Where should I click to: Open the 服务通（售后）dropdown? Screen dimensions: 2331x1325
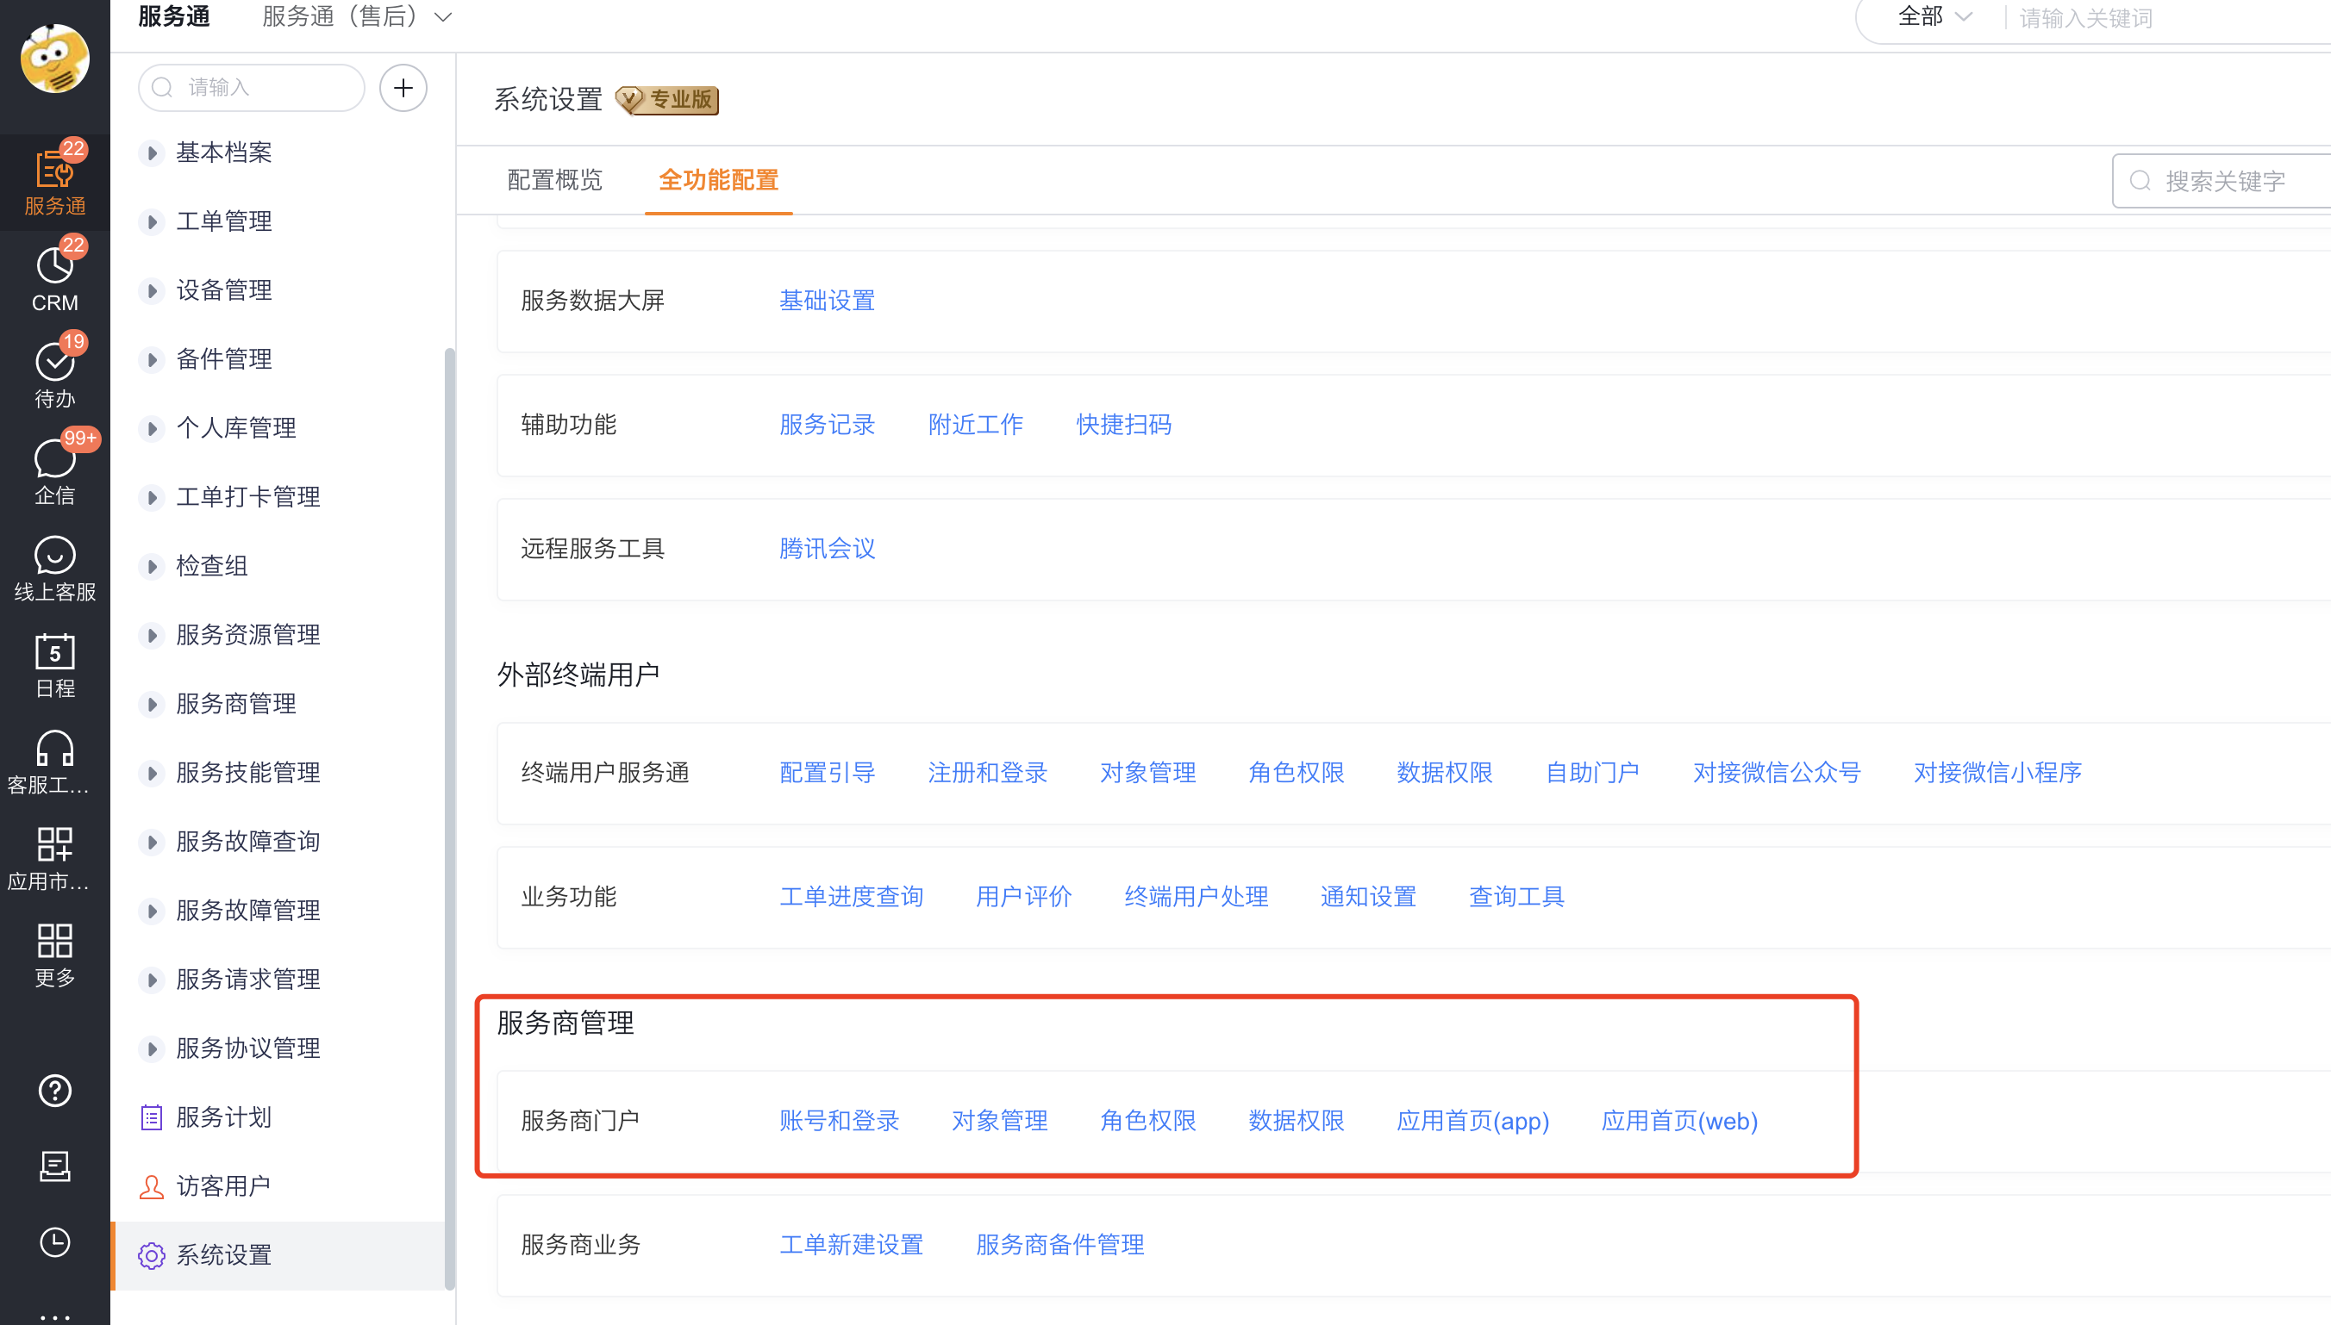[x=357, y=16]
